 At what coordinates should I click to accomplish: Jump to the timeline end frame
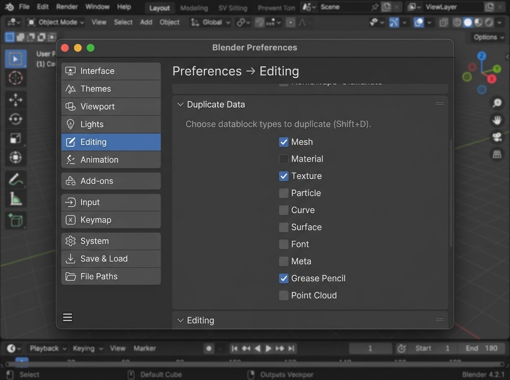coord(291,349)
